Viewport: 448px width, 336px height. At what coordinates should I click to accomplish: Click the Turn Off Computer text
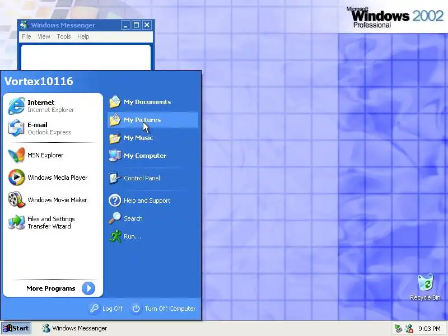click(x=170, y=309)
